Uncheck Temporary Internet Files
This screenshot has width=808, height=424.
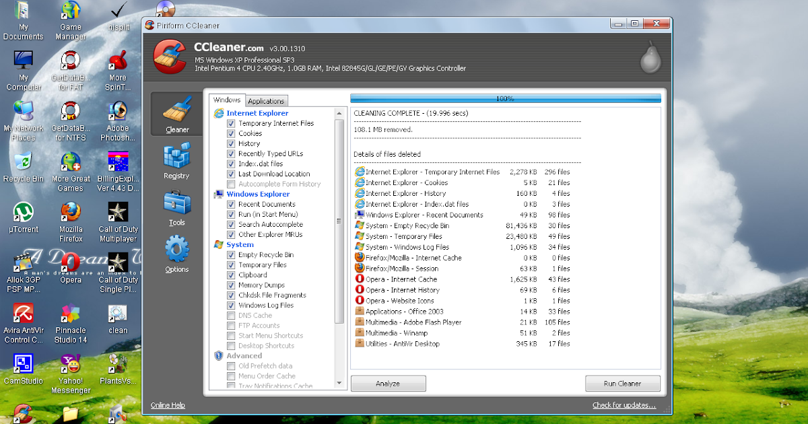(232, 123)
